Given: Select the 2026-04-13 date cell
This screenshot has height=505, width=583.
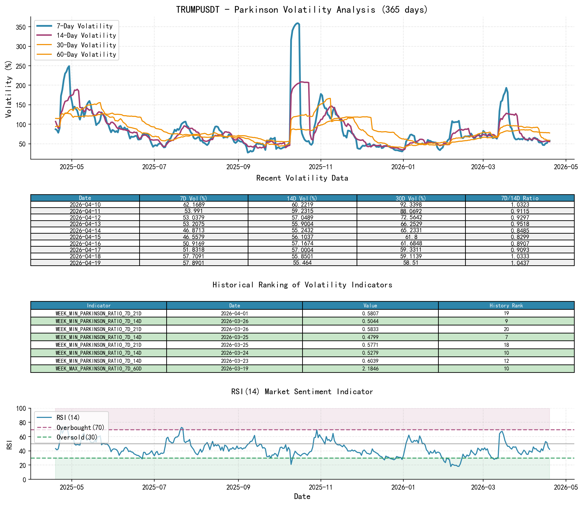Looking at the screenshot, I should pyautogui.click(x=85, y=224).
